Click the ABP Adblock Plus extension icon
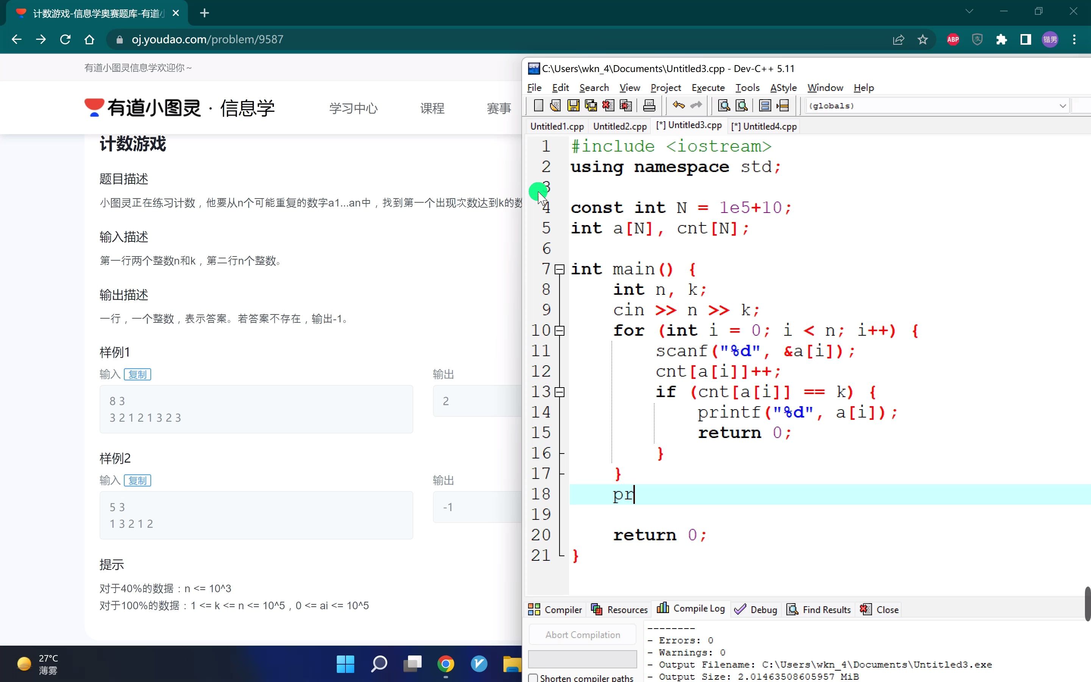This screenshot has width=1091, height=682. (x=953, y=40)
